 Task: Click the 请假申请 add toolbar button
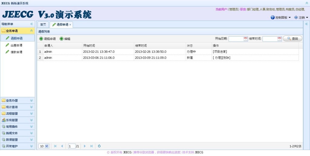click(x=48, y=39)
